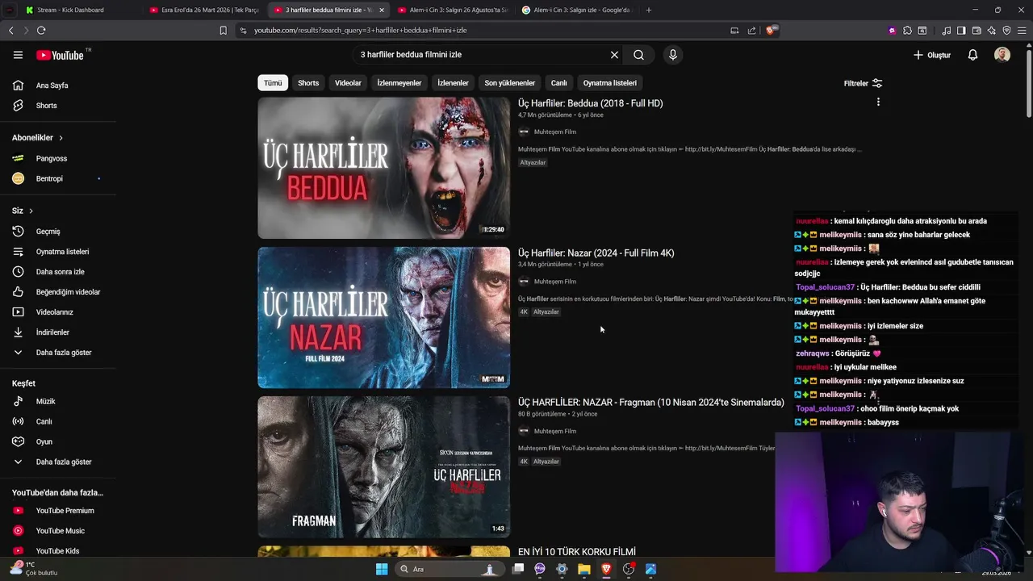Viewport: 1033px width, 581px height.
Task: Expand the Abonelikler section arrow
Action: (x=61, y=138)
